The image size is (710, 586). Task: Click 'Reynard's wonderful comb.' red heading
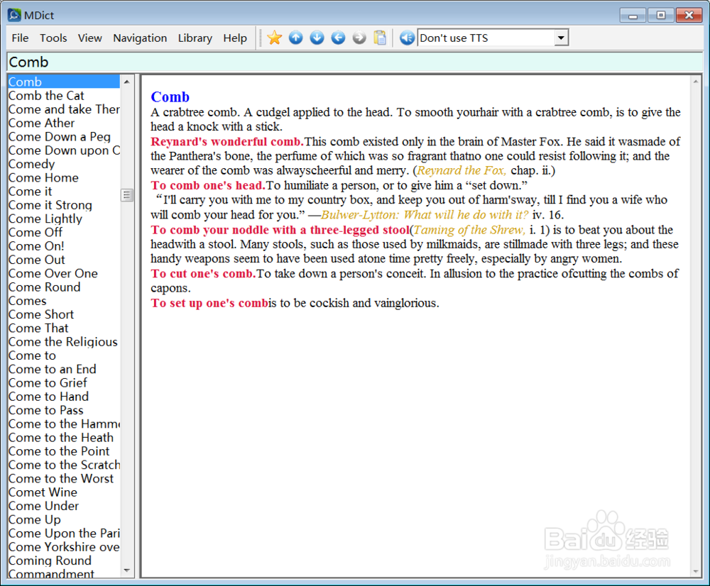[x=227, y=142]
